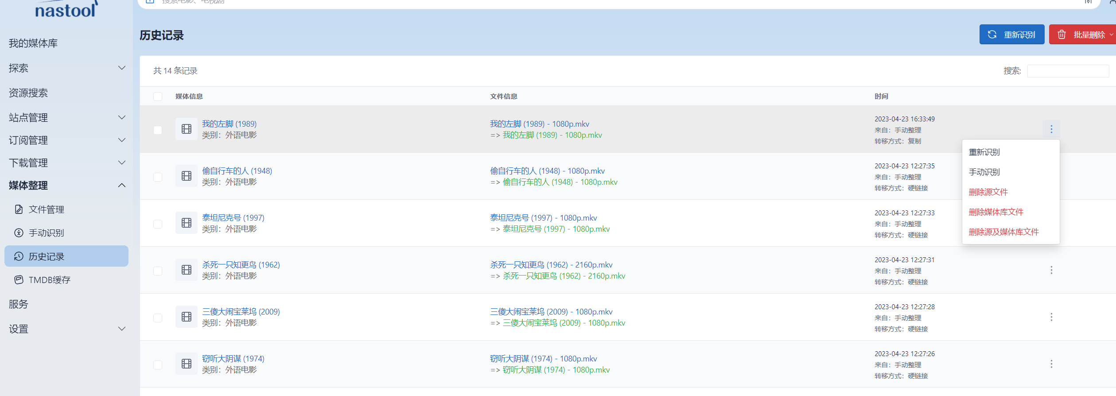Open 服务 in the sidebar
This screenshot has width=1116, height=396.
19,304
